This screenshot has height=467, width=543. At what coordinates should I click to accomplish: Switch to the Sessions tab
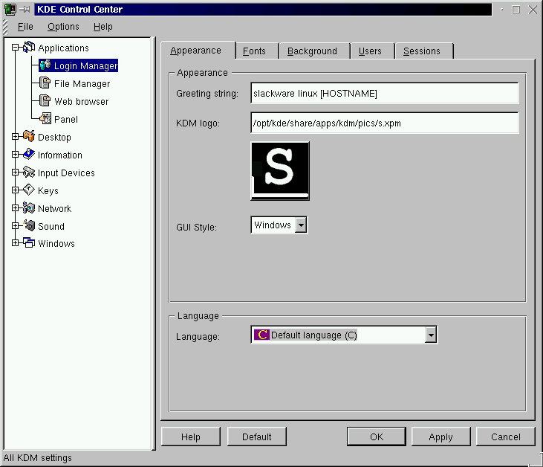coord(424,51)
